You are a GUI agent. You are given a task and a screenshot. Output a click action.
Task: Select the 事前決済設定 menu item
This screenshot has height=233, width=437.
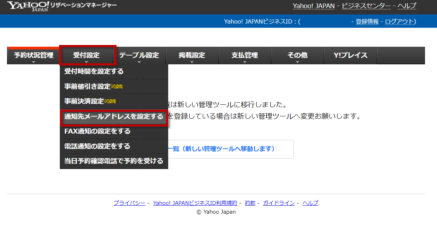[x=114, y=102]
